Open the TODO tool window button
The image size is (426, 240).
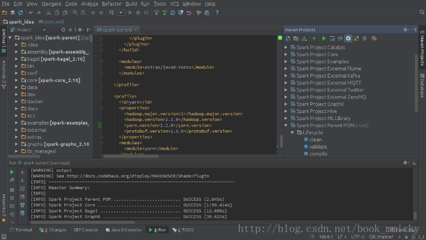[183, 230]
